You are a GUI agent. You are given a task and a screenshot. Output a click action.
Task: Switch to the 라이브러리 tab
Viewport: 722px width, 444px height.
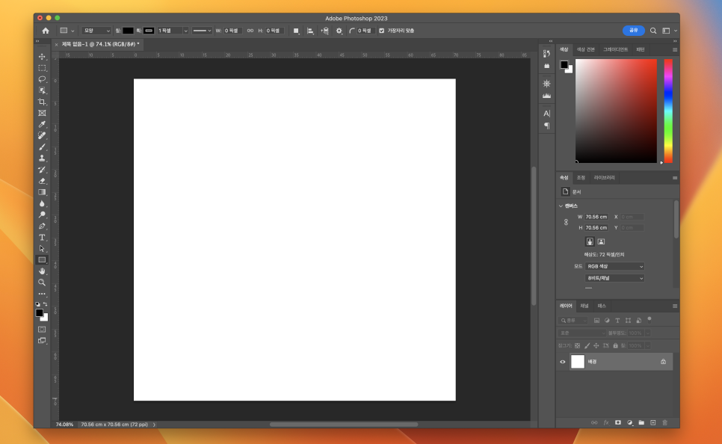(604, 178)
